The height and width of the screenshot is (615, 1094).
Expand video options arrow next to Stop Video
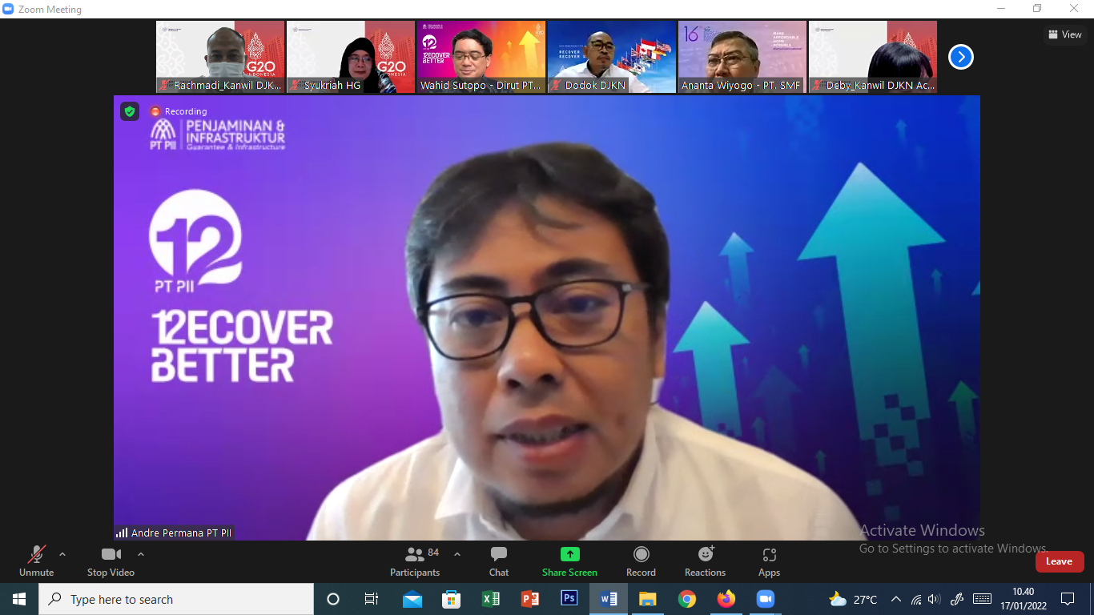pyautogui.click(x=141, y=554)
